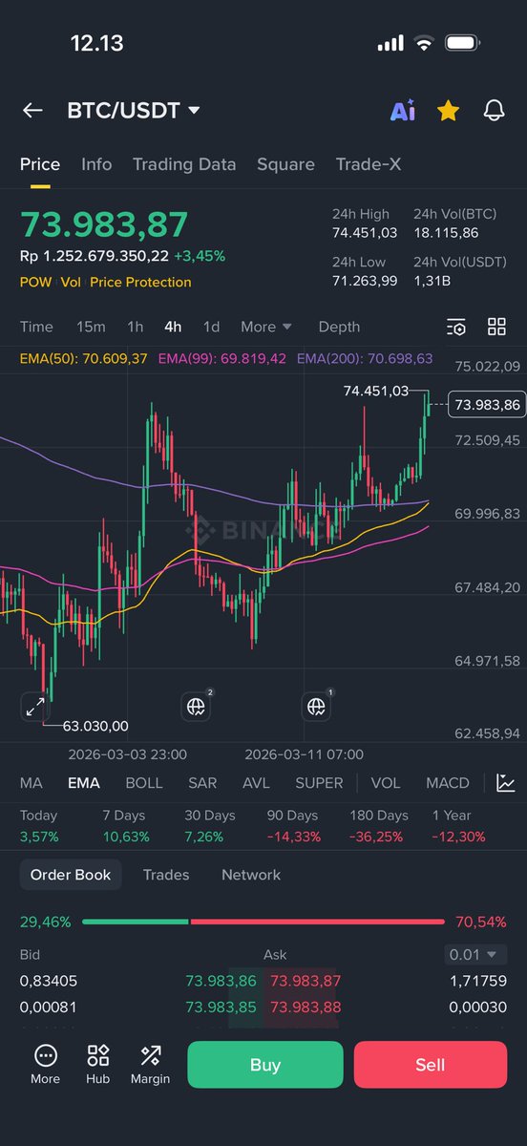527x1146 pixels.
Task: Select bid price 73.983,86
Action: click(x=221, y=981)
